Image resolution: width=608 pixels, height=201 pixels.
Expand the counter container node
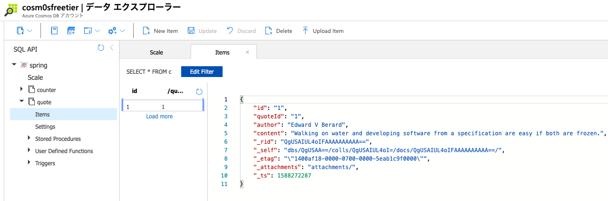[21, 89]
